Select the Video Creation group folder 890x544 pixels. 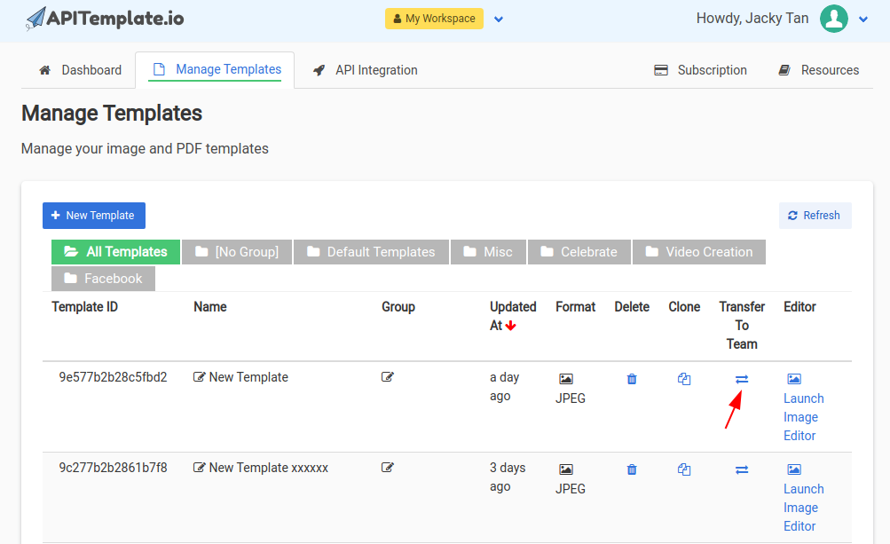tap(698, 252)
